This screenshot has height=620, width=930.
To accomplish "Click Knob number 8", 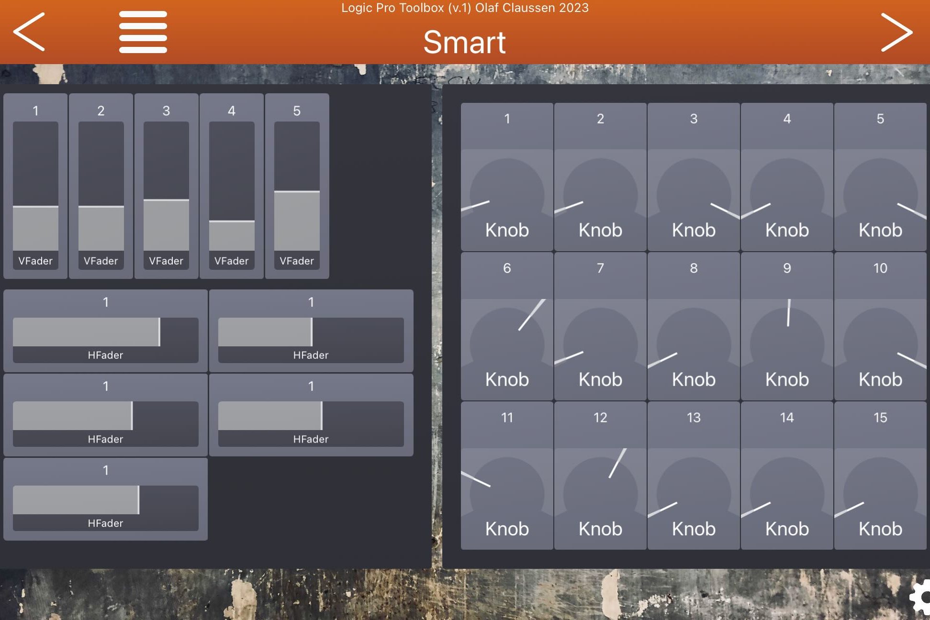I will pyautogui.click(x=694, y=344).
